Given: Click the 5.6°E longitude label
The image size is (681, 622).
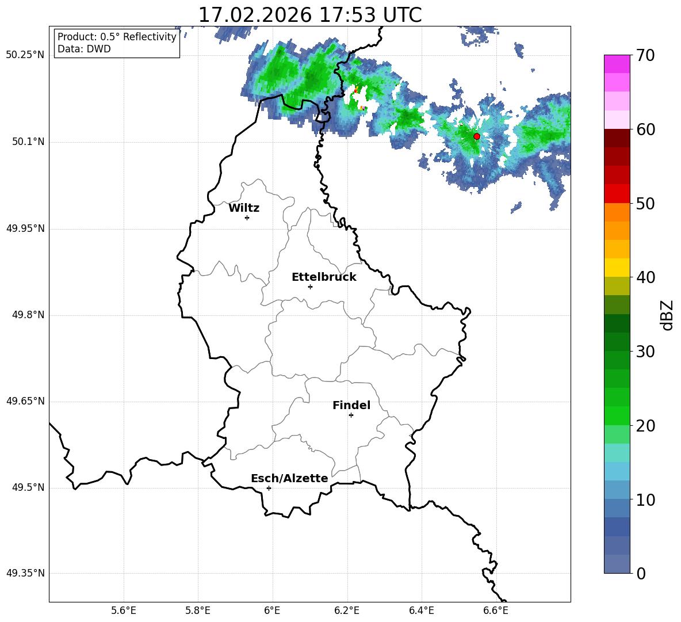Looking at the screenshot, I should [124, 610].
